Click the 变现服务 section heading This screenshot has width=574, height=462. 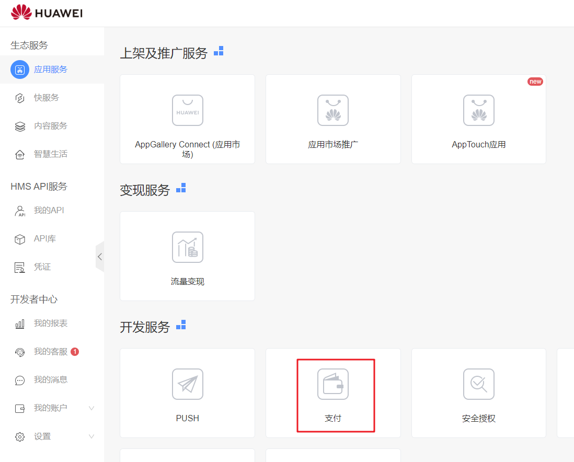point(145,190)
